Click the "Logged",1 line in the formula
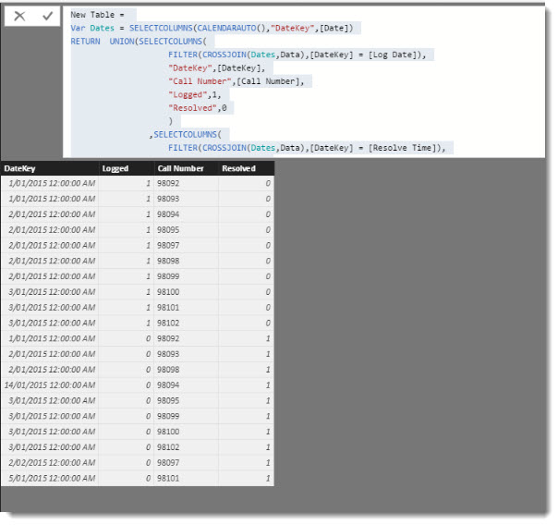The width and height of the screenshot is (558, 525). pos(195,94)
